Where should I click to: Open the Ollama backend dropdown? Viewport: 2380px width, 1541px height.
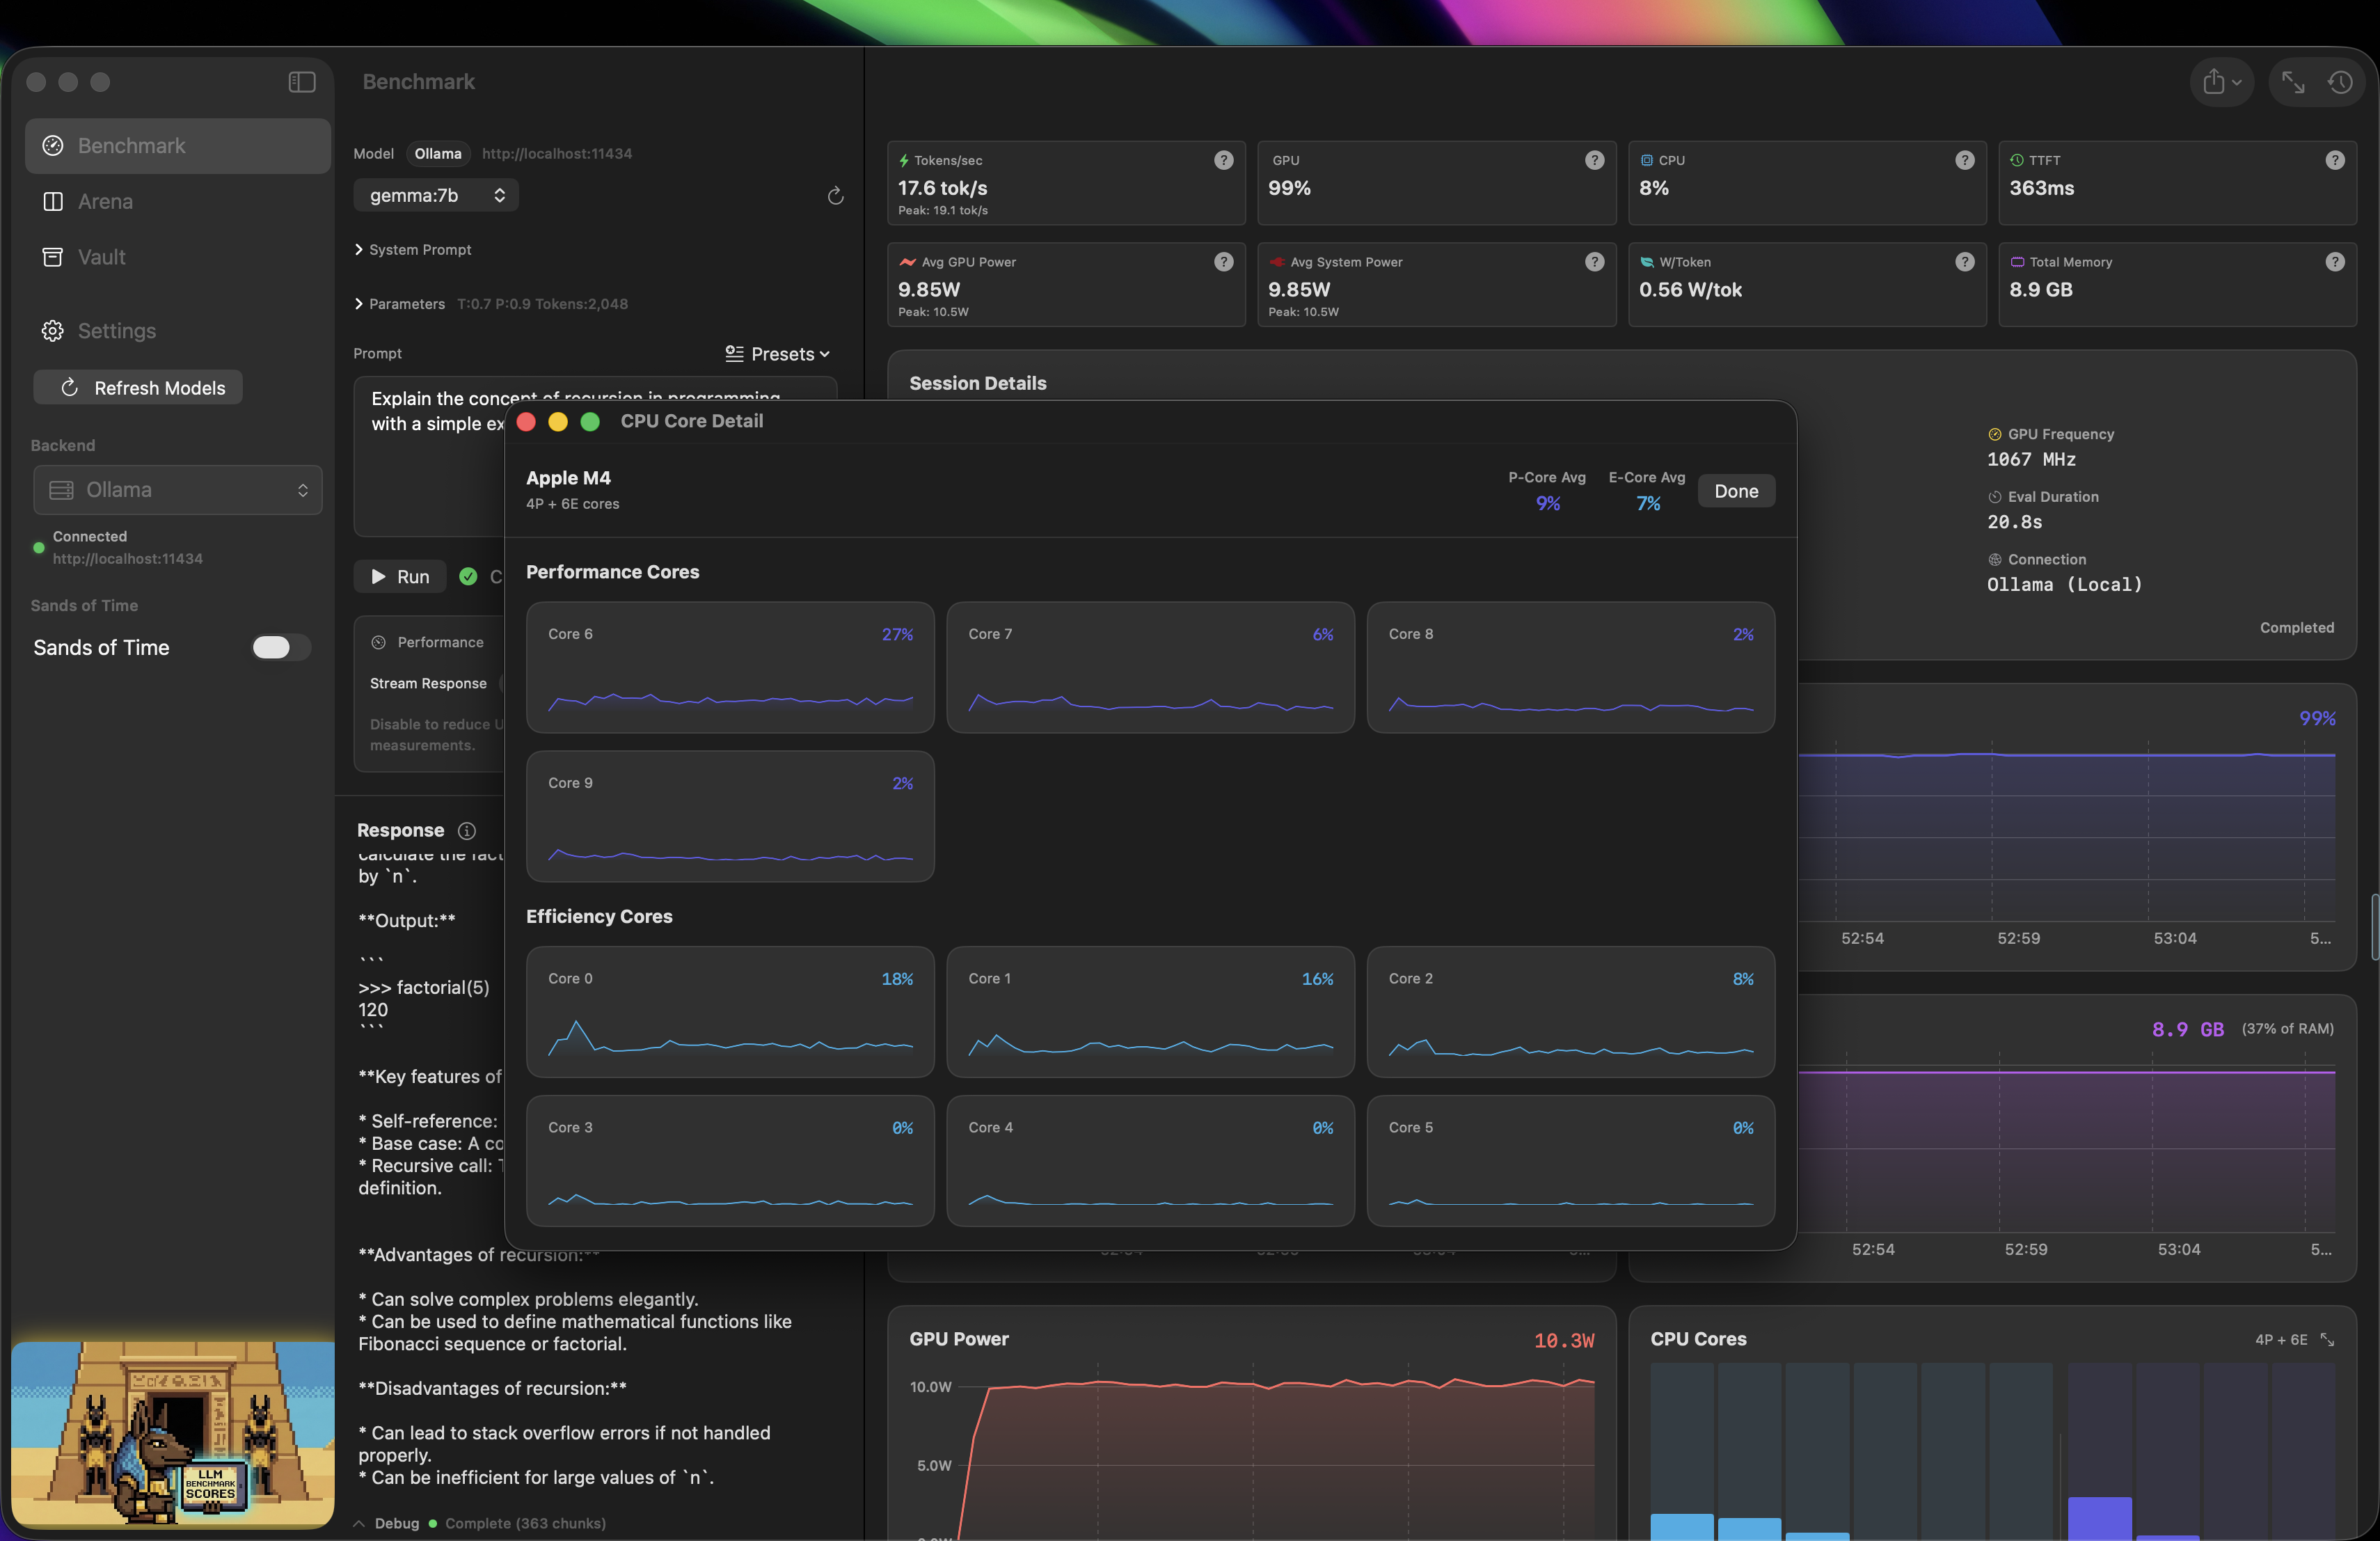pyautogui.click(x=178, y=490)
